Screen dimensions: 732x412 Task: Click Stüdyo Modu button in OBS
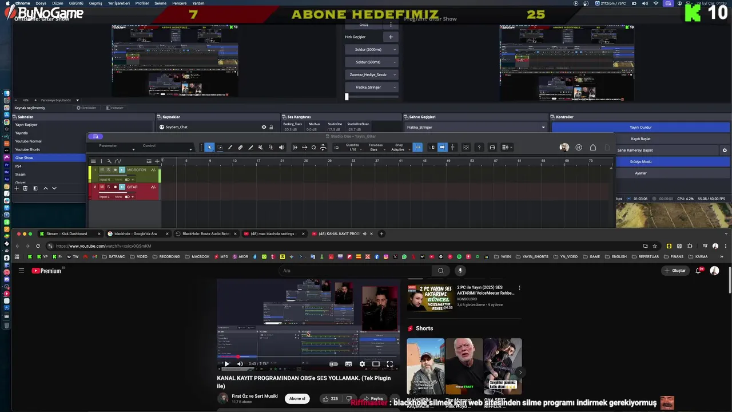coord(640,162)
